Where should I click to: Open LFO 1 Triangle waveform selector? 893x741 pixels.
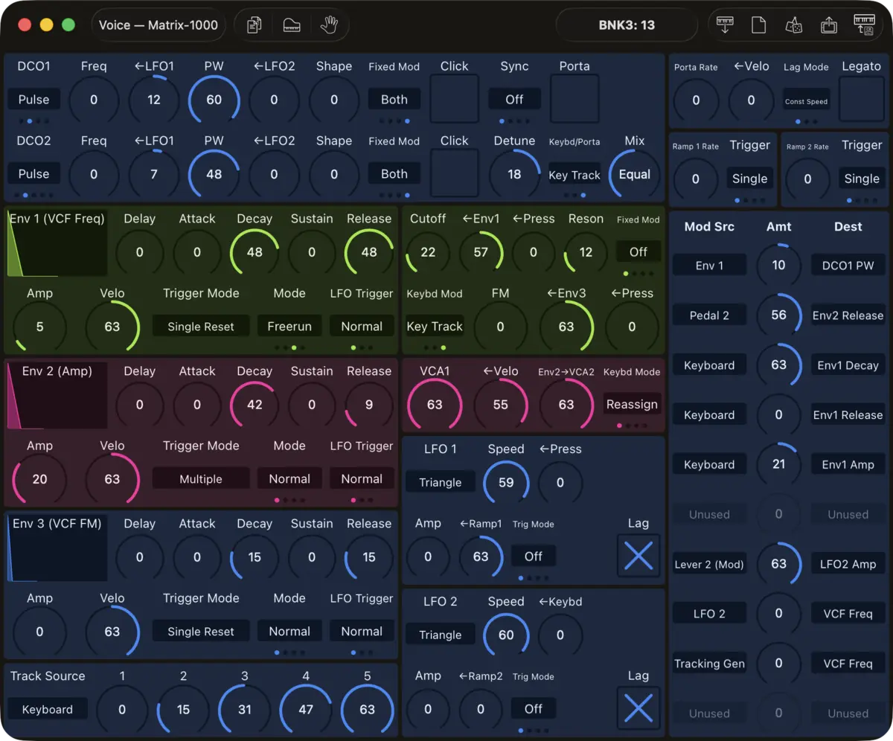[x=441, y=482]
